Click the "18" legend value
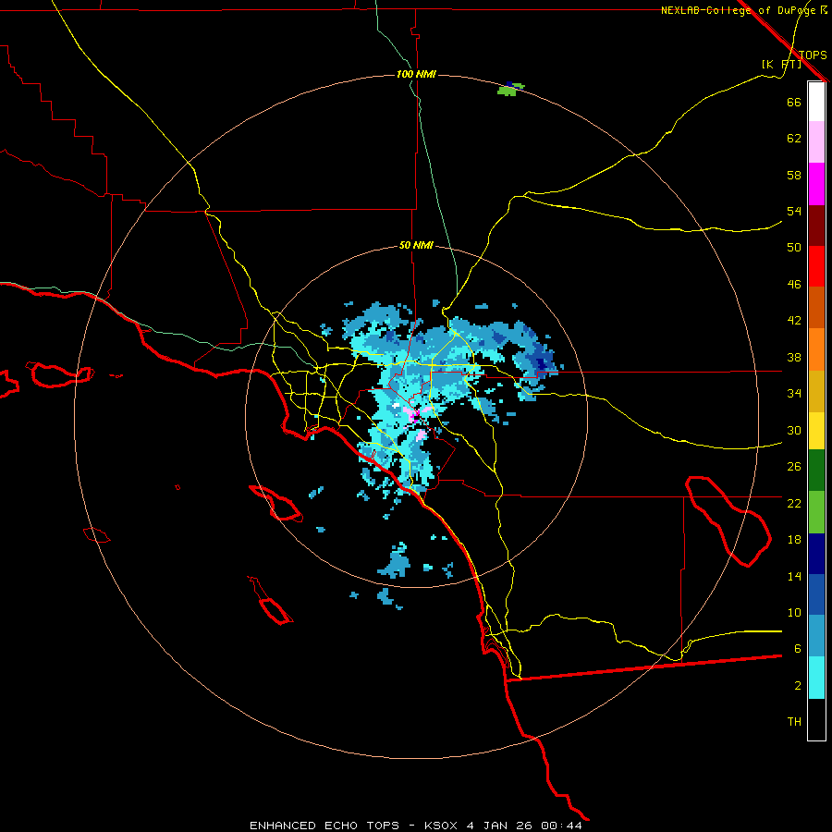Screen dimensions: 832x832 (x=794, y=540)
